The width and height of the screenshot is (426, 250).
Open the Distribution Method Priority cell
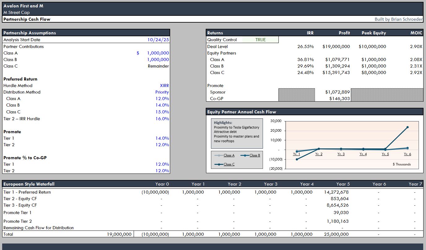pos(162,92)
